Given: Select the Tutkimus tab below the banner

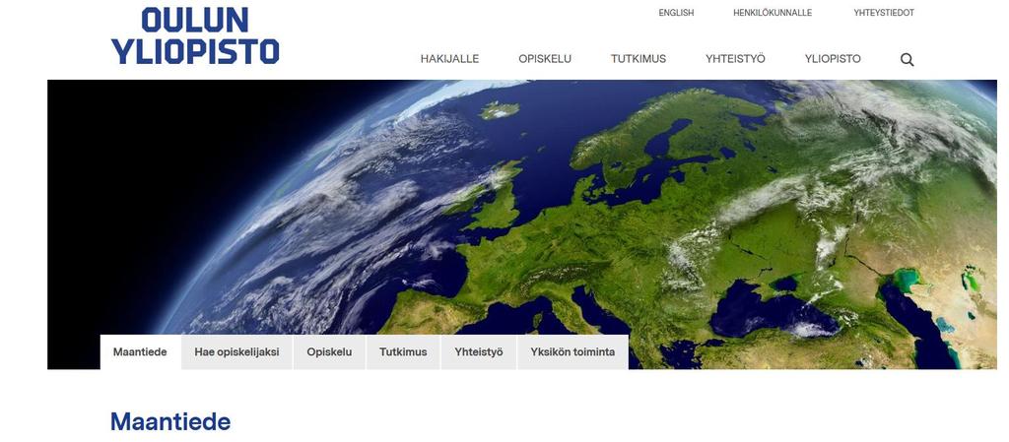Looking at the screenshot, I should (x=403, y=352).
